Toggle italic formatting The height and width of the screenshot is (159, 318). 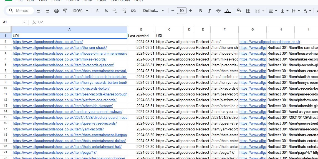209,11
